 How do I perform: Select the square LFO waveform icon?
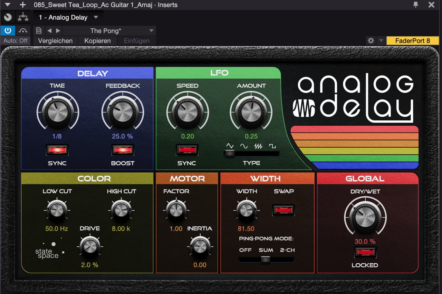[272, 146]
